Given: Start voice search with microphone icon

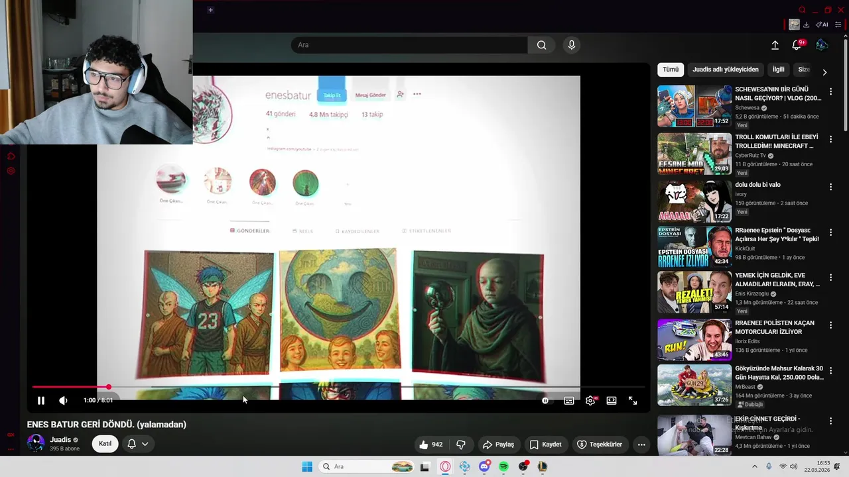Looking at the screenshot, I should click(572, 45).
